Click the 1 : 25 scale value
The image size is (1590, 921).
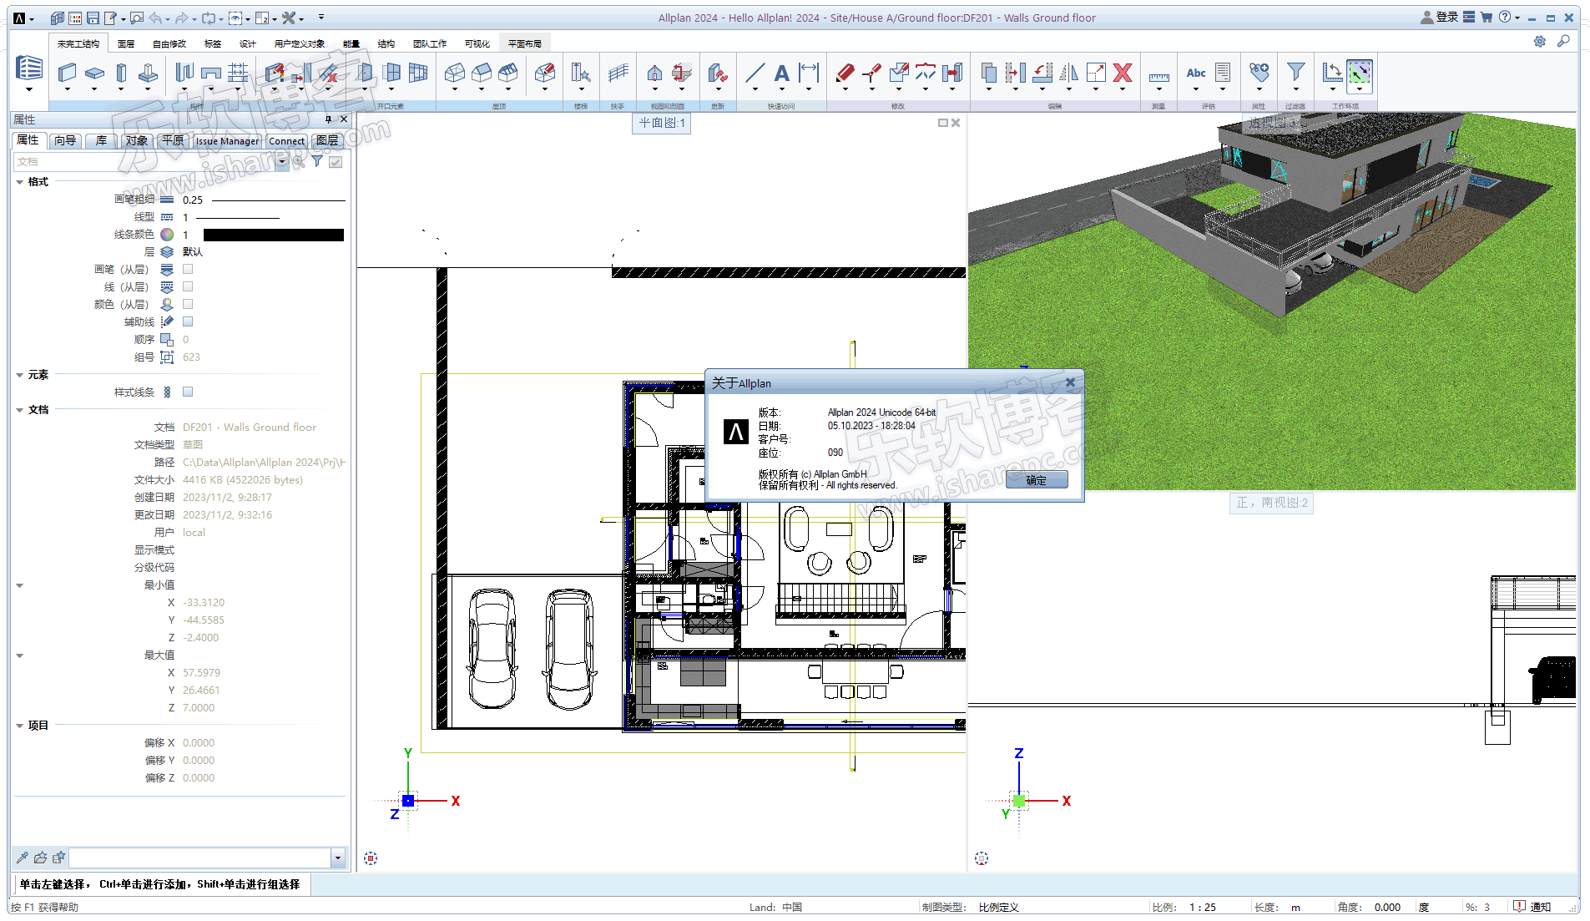tap(1203, 907)
